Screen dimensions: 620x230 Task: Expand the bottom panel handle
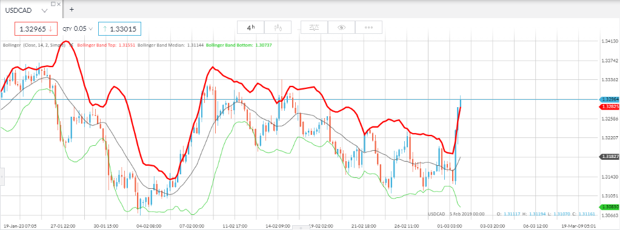coord(301,228)
